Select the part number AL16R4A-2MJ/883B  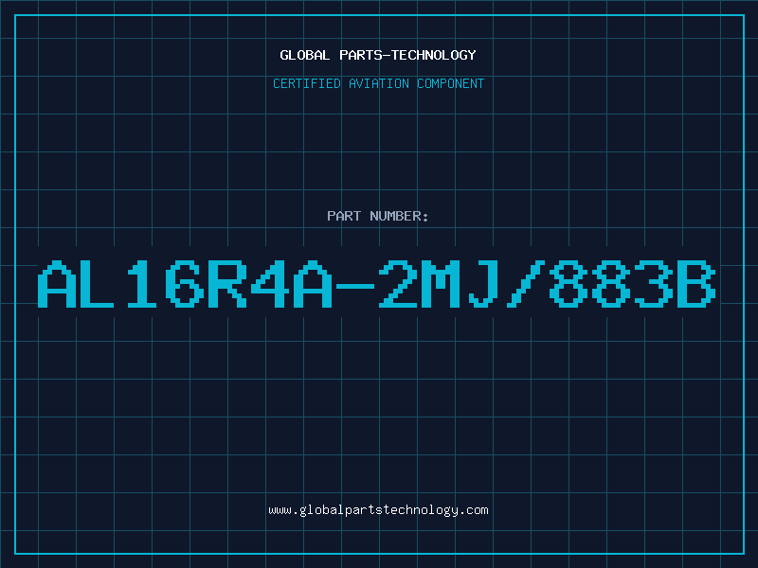pyautogui.click(x=376, y=284)
